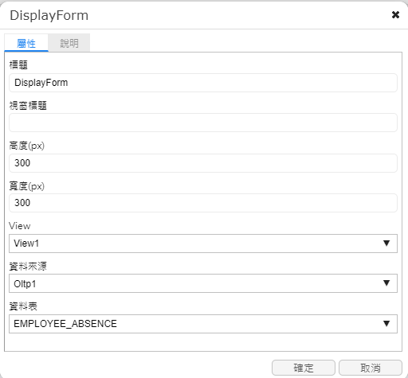Click the 寬度(px) input showing 300
The height and width of the screenshot is (378, 408).
(x=203, y=203)
